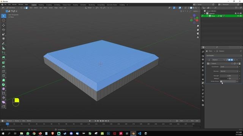Choose the Annotate pencil tool
243x136 pixels.
[3, 44]
